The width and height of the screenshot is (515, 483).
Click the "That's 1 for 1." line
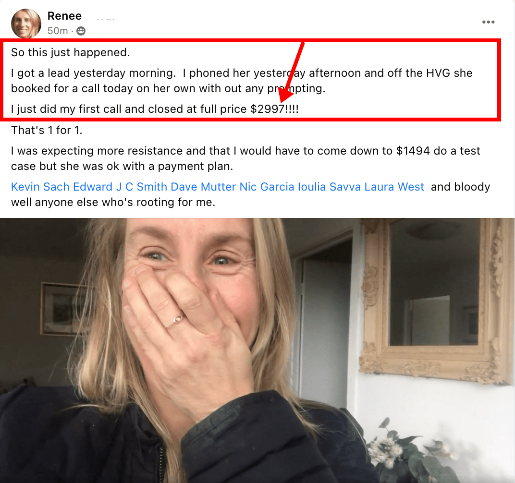[x=47, y=131]
